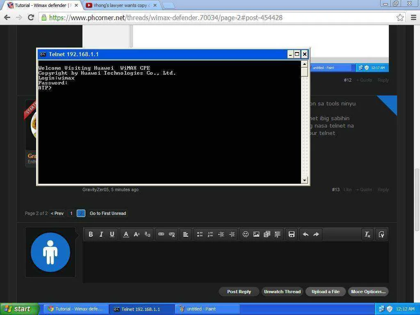Insert an unordered bullet list
Screen dimensions: 420x315
click(200, 234)
